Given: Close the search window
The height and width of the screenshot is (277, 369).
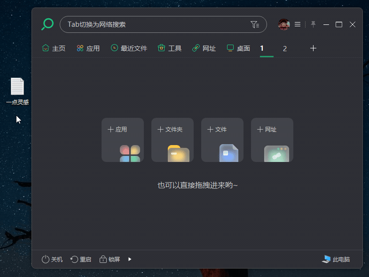Looking at the screenshot, I should (x=352, y=24).
